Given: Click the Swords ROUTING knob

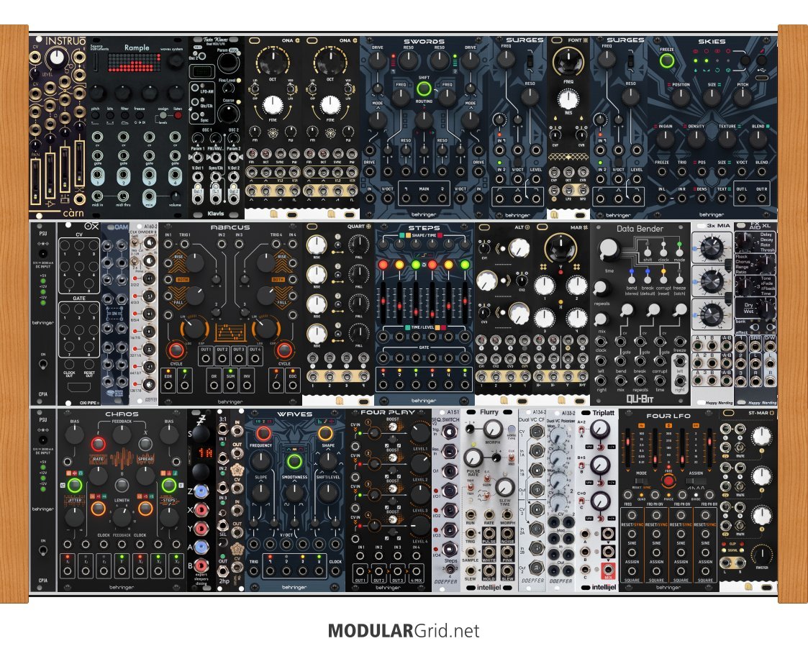Looking at the screenshot, I should (x=424, y=119).
